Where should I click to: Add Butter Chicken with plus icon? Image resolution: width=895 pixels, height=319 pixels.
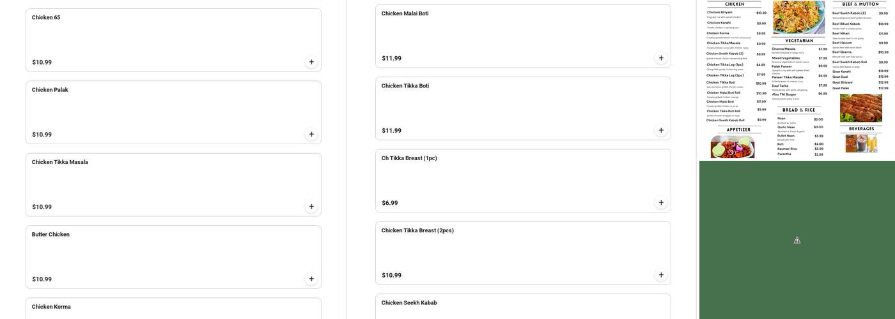coord(311,279)
